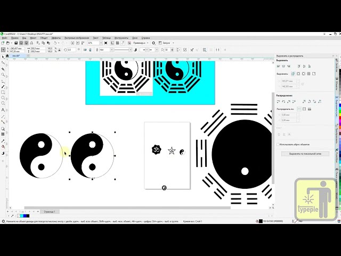The height and width of the screenshot is (256, 341).
Task: Click Align Left icon in docker
Action: (278, 66)
